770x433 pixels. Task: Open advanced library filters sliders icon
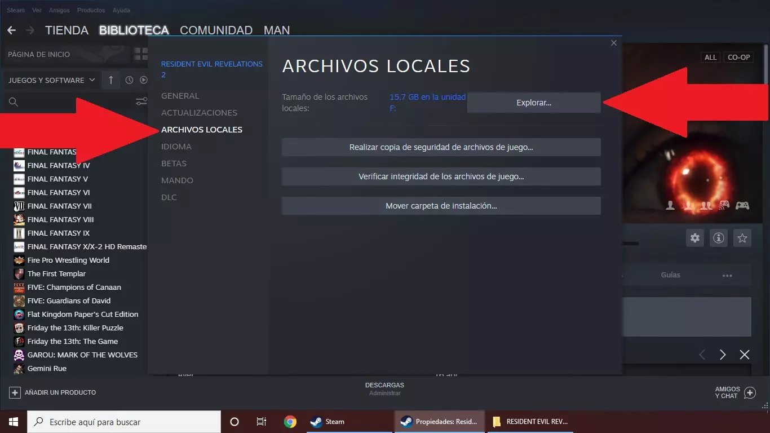pyautogui.click(x=141, y=101)
